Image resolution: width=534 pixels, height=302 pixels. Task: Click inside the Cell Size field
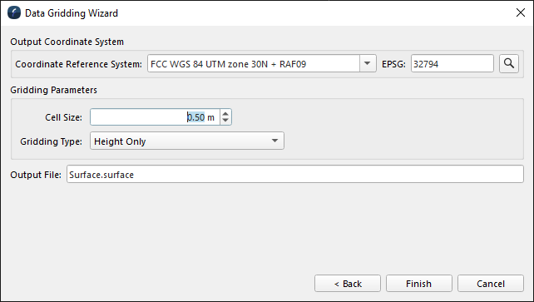click(x=156, y=117)
